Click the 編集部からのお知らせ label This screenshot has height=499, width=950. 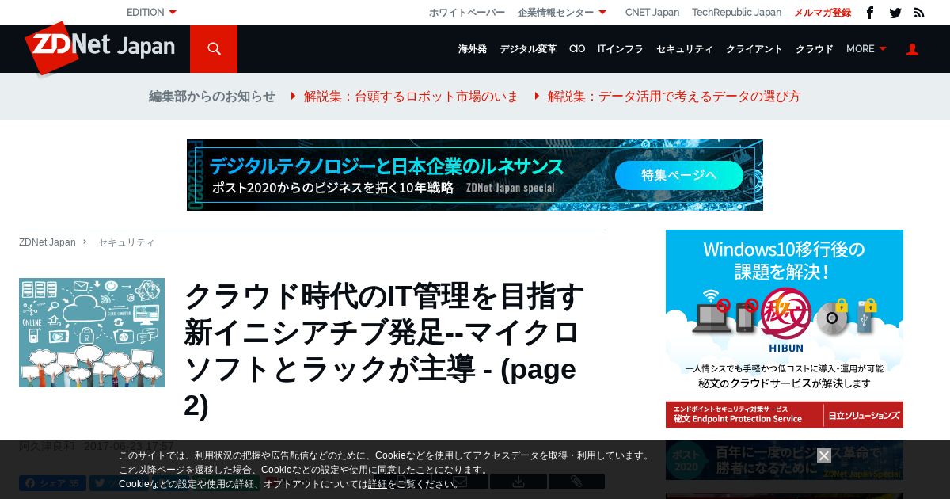click(x=212, y=97)
